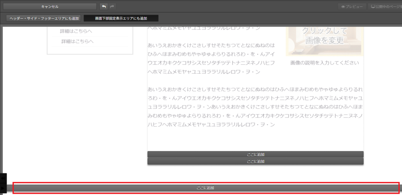Click empty space below the wide paragraph
This screenshot has height=195, width=402.
coord(255,139)
